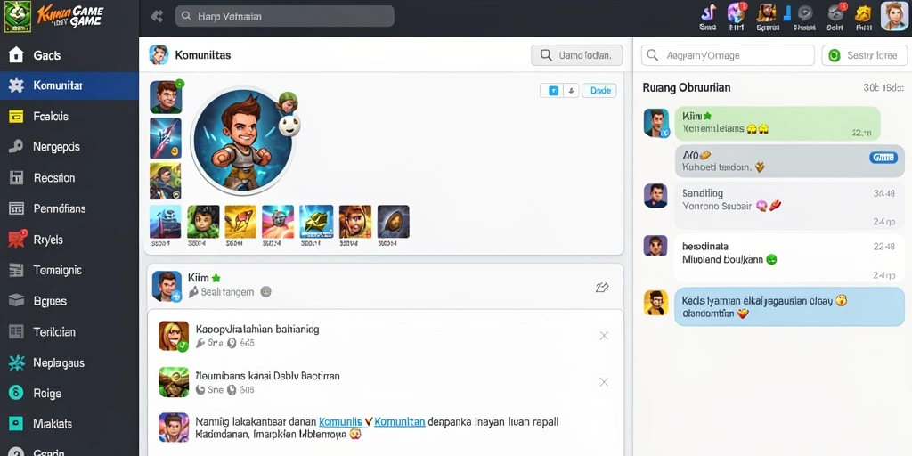Open the dark shield game icon in row
Image resolution: width=912 pixels, height=456 pixels.
click(x=393, y=221)
